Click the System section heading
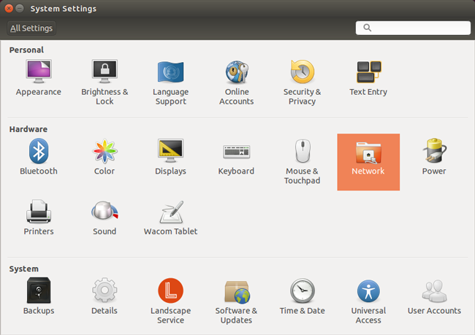475x335 pixels. point(23,269)
